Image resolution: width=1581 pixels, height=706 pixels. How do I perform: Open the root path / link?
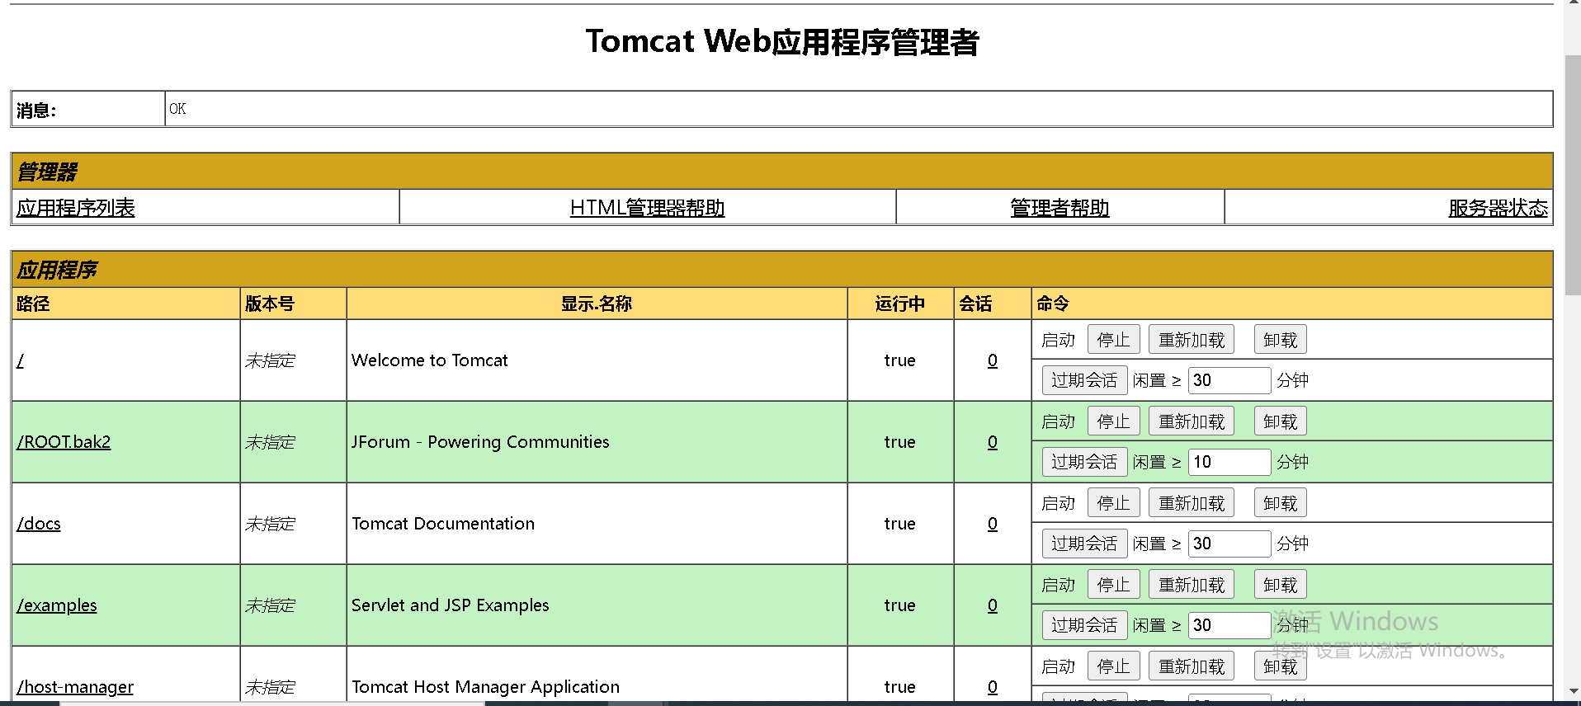point(21,360)
